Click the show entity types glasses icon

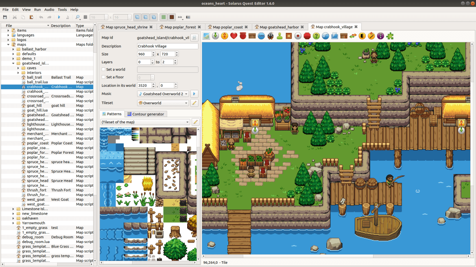180,17
